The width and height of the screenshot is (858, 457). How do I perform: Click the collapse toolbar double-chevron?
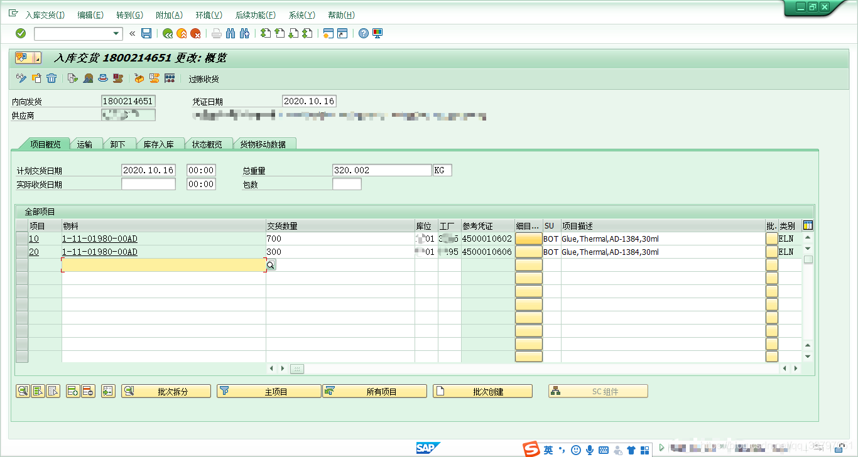coord(132,33)
